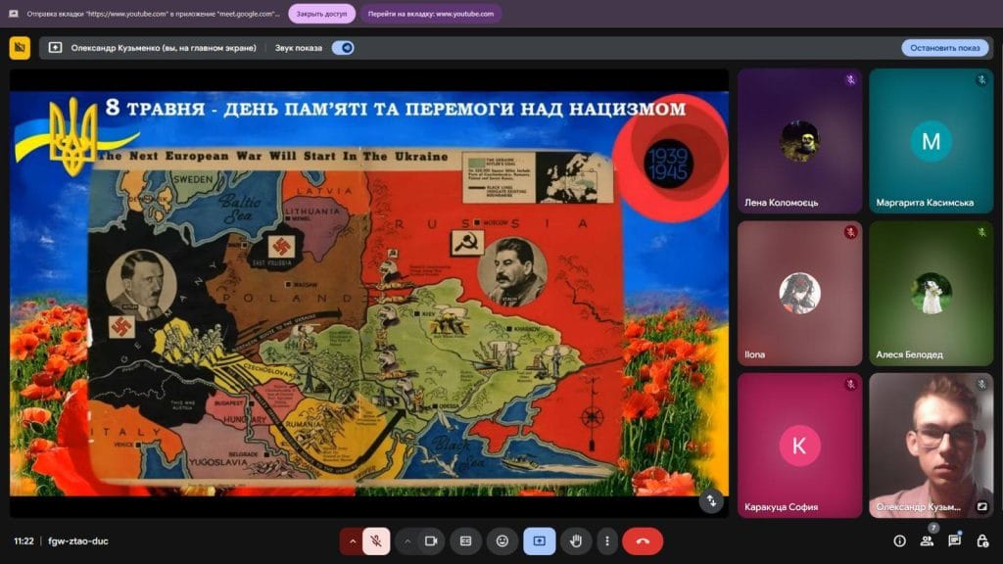Expand the microphone settings chevron
Screen dimensions: 1003x564
click(352, 540)
